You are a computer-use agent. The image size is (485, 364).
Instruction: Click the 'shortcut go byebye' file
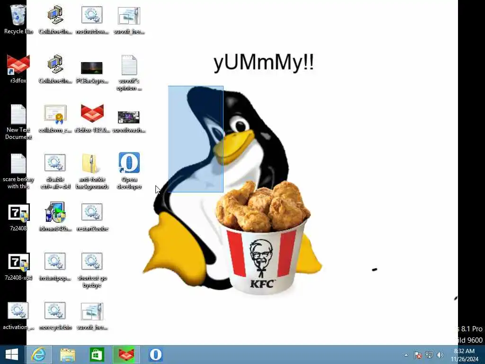click(x=92, y=270)
